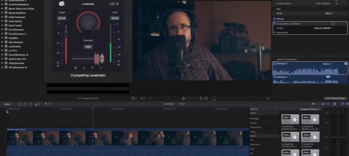Click the CrumplePop logo in Levelmatic plugin
The height and width of the screenshot is (156, 349).
point(62,4)
